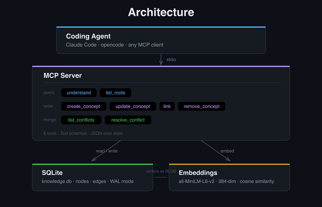The height and width of the screenshot is (207, 322).
Task: Click the embed arrow label
Action: [x=227, y=151]
